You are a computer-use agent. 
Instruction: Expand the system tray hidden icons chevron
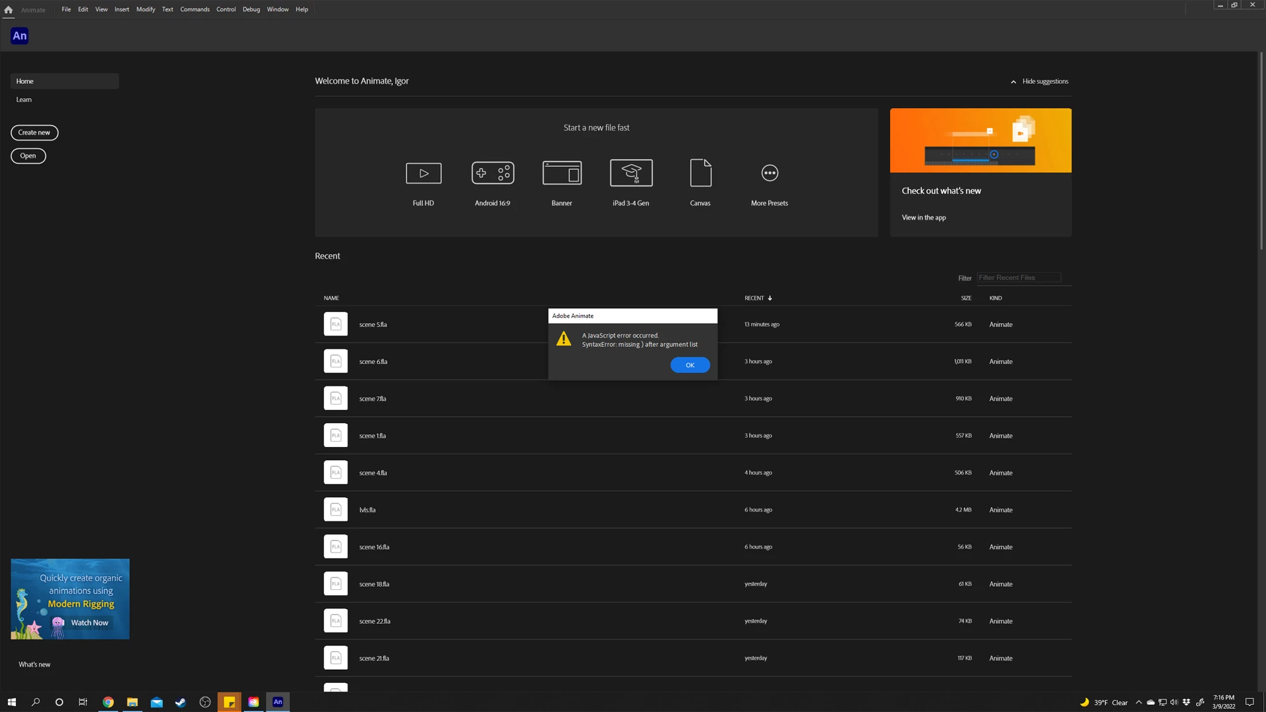[x=1138, y=702]
